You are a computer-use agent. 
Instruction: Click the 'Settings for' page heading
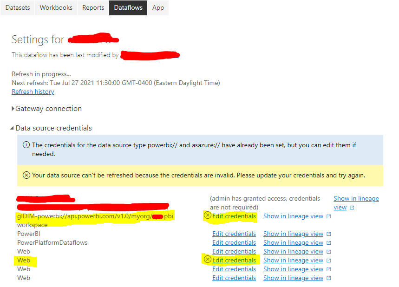[38, 39]
